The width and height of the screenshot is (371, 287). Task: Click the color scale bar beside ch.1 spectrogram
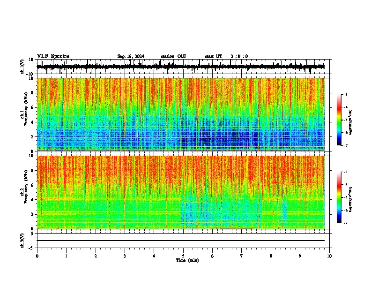[x=339, y=120]
